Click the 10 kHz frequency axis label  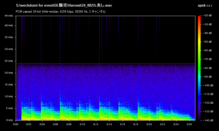click(9, 97)
